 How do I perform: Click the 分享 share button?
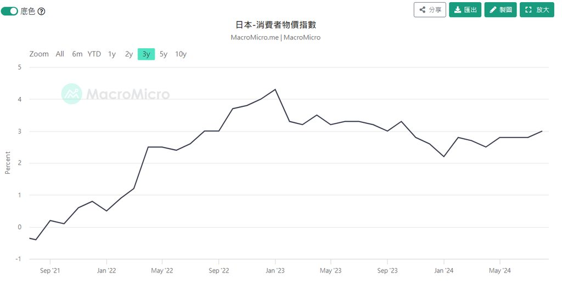pos(430,10)
